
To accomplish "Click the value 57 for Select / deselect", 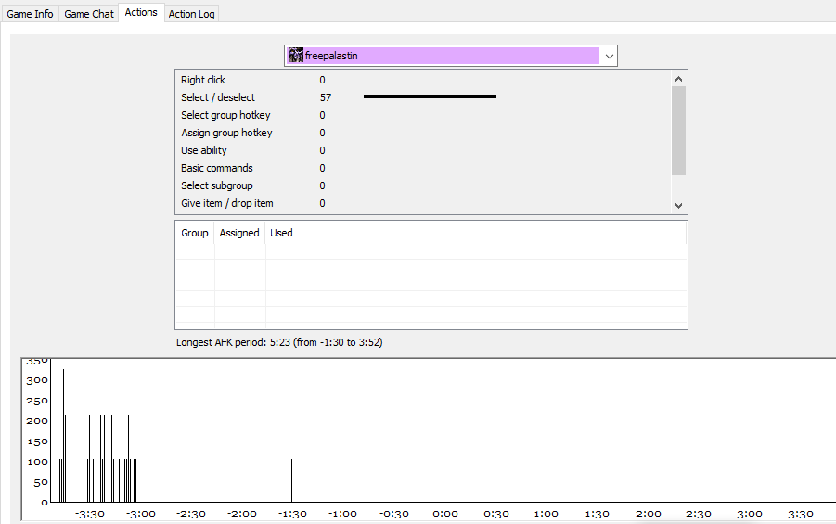I will coord(326,97).
